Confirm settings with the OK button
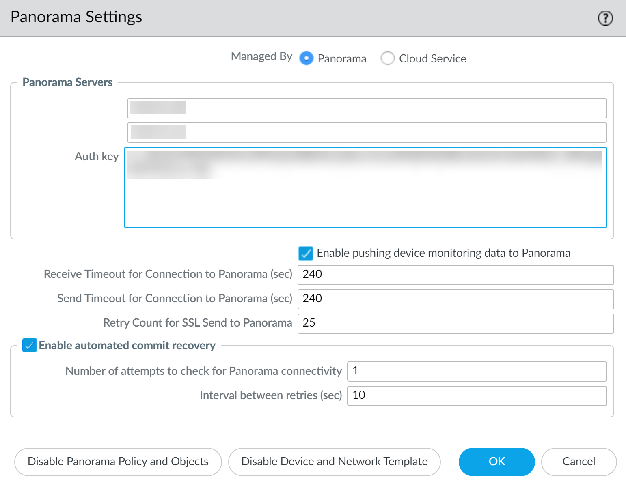The image size is (626, 490). click(x=496, y=462)
